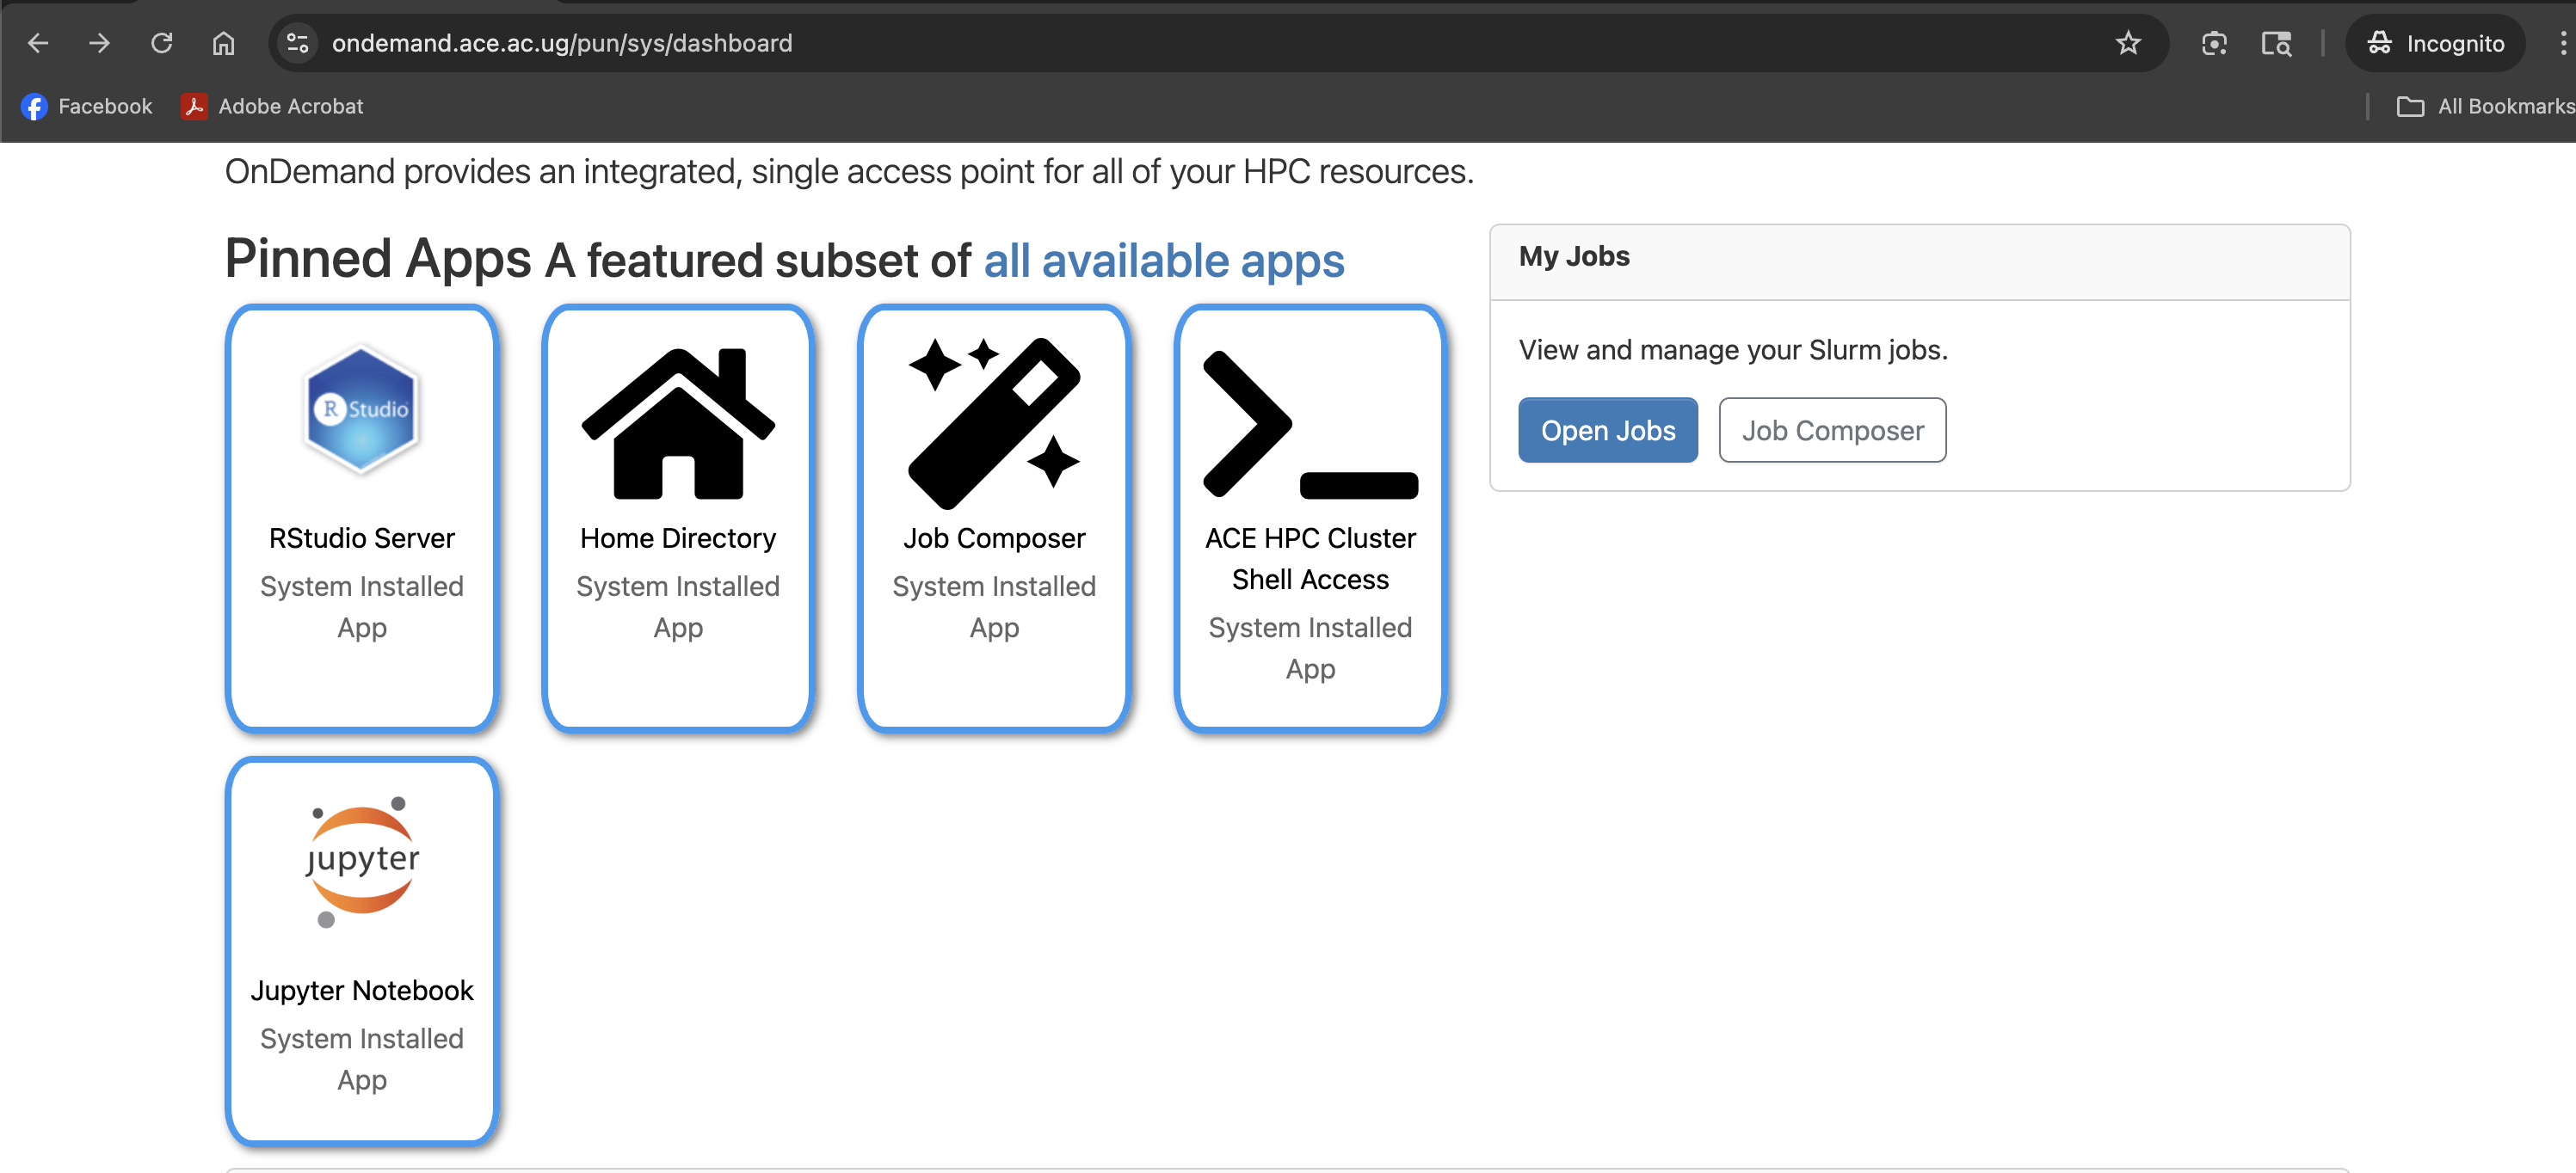Open the All Bookmarks folder
This screenshot has width=2576, height=1173.
click(2485, 106)
